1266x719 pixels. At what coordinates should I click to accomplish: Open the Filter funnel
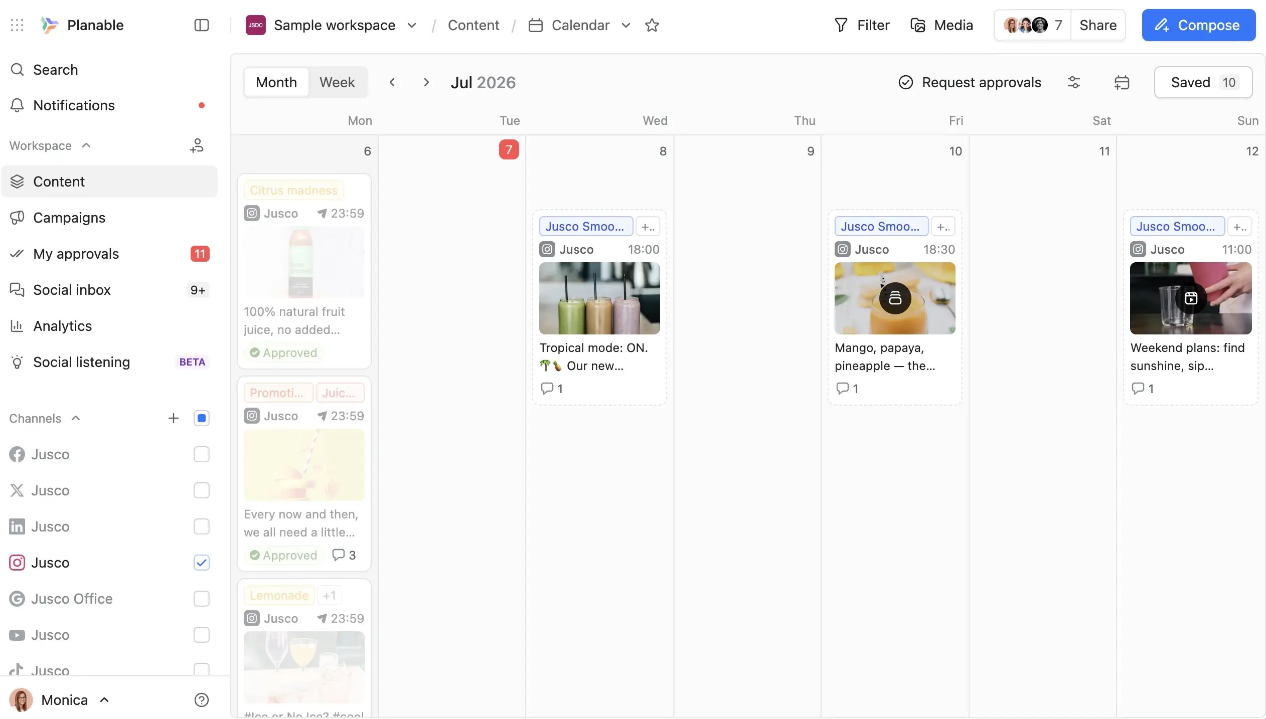[861, 25]
